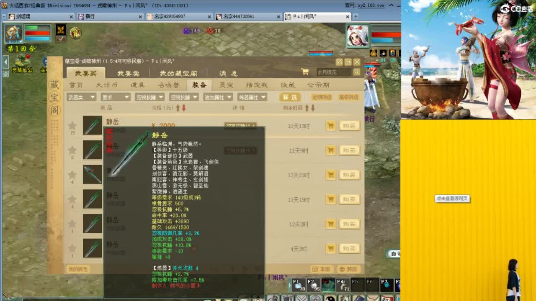The image size is (536, 301).
Task: Click the pencil edit icon on the 藏宝阁 titlebar
Action: pyautogui.click(x=339, y=61)
